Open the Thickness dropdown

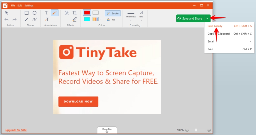click(x=131, y=17)
